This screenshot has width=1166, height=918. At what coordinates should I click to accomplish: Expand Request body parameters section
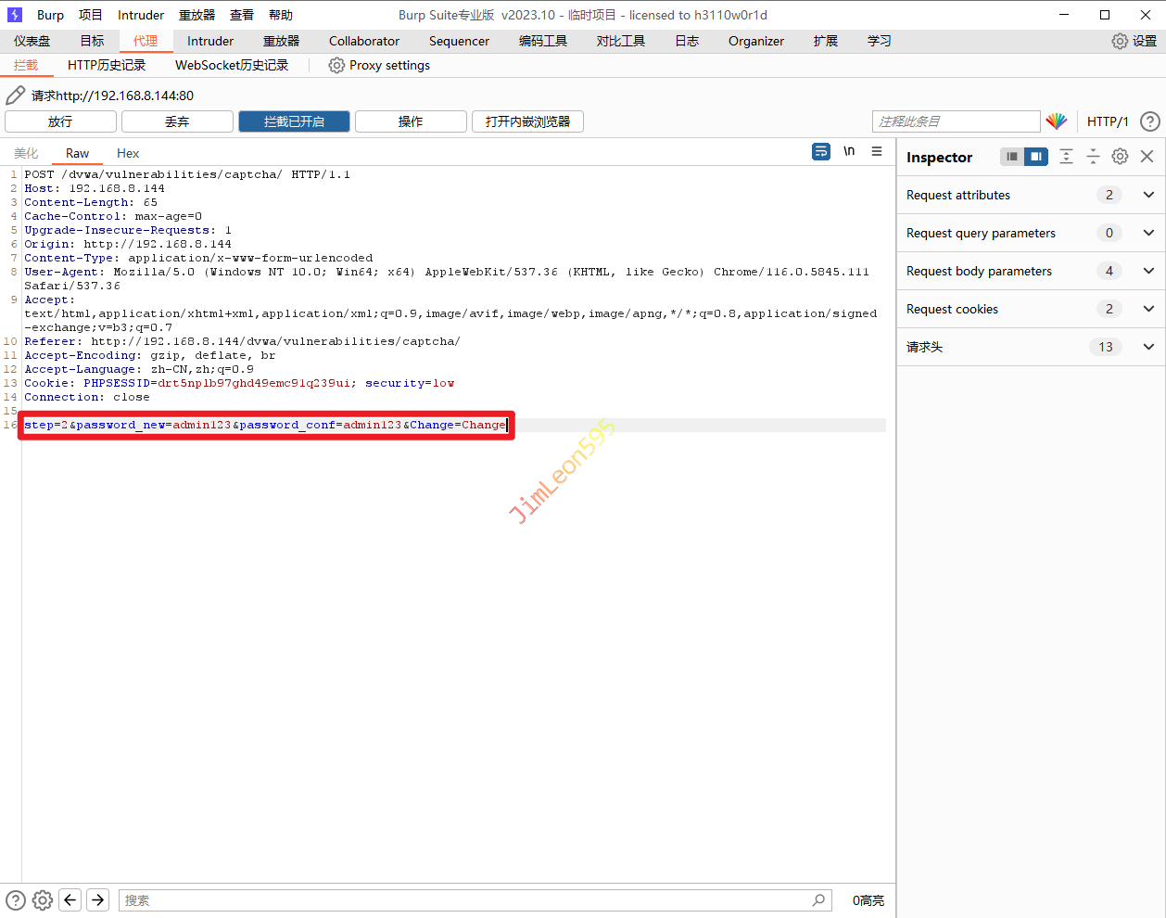[1148, 271]
